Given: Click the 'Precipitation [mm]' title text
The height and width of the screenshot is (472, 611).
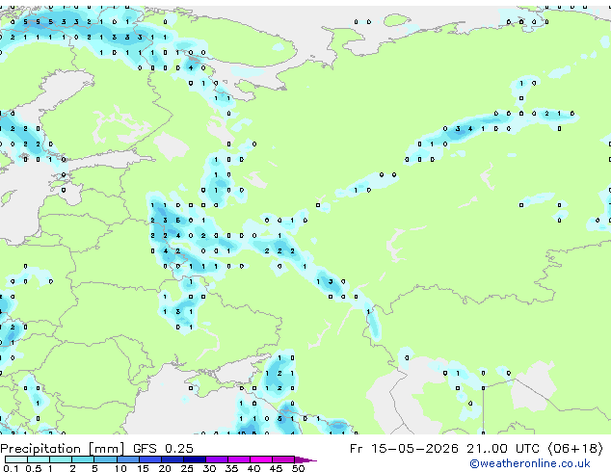Looking at the screenshot, I should click(63, 449).
